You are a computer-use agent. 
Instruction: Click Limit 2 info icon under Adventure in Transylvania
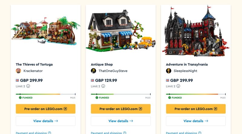tap(178, 86)
